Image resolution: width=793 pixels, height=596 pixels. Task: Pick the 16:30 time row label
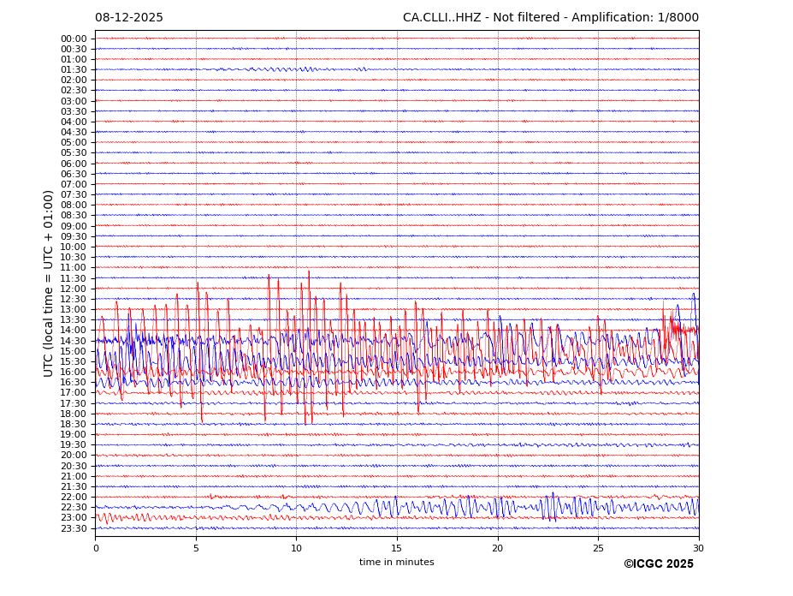click(74, 383)
